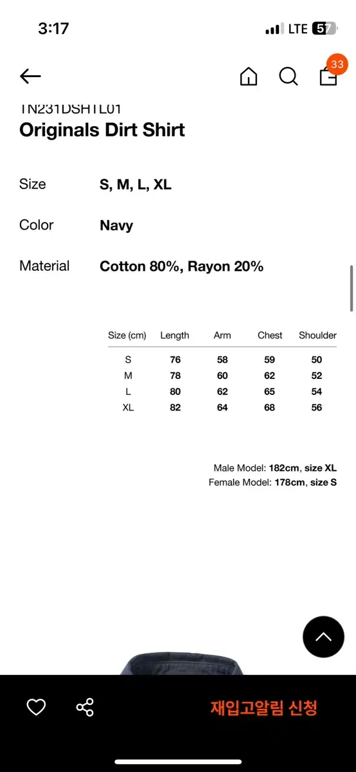Viewport: 356px width, 772px height.
Task: Tap the S, M, L, XL size value
Action: point(136,185)
